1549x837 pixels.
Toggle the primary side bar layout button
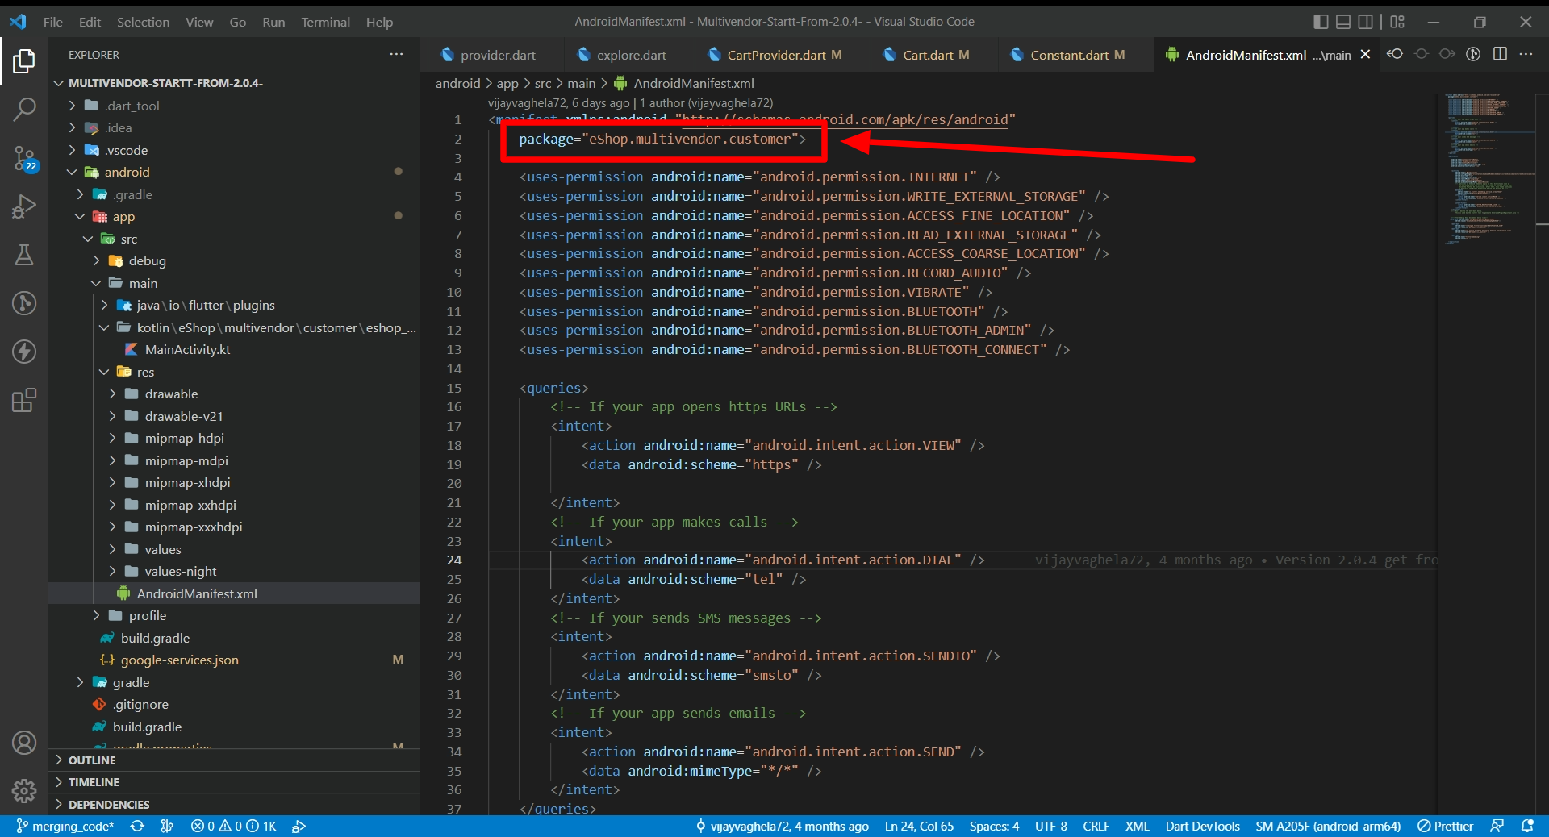[x=1321, y=22]
